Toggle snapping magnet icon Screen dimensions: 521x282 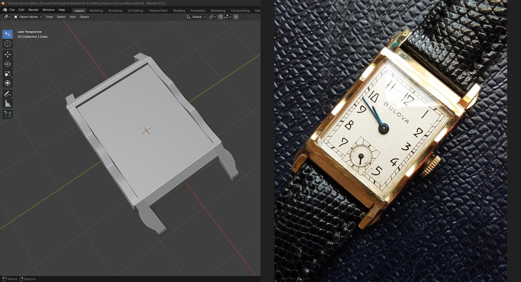click(x=221, y=17)
